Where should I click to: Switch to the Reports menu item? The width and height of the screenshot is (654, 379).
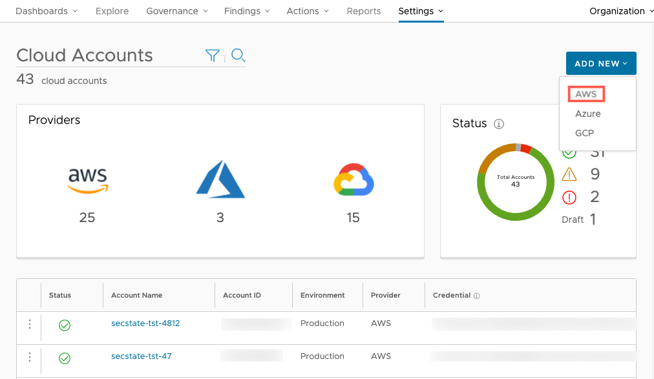[x=363, y=11]
